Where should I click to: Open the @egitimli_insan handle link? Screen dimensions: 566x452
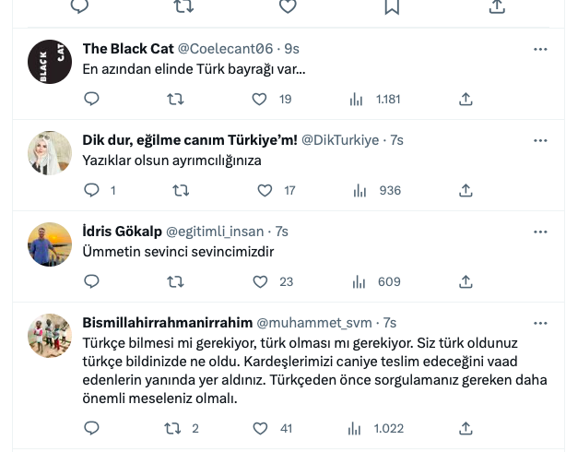click(x=215, y=232)
